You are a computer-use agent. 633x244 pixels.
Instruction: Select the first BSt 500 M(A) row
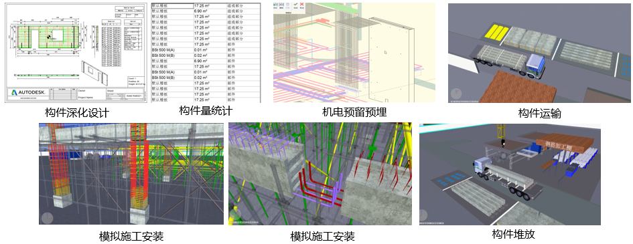tap(205, 49)
